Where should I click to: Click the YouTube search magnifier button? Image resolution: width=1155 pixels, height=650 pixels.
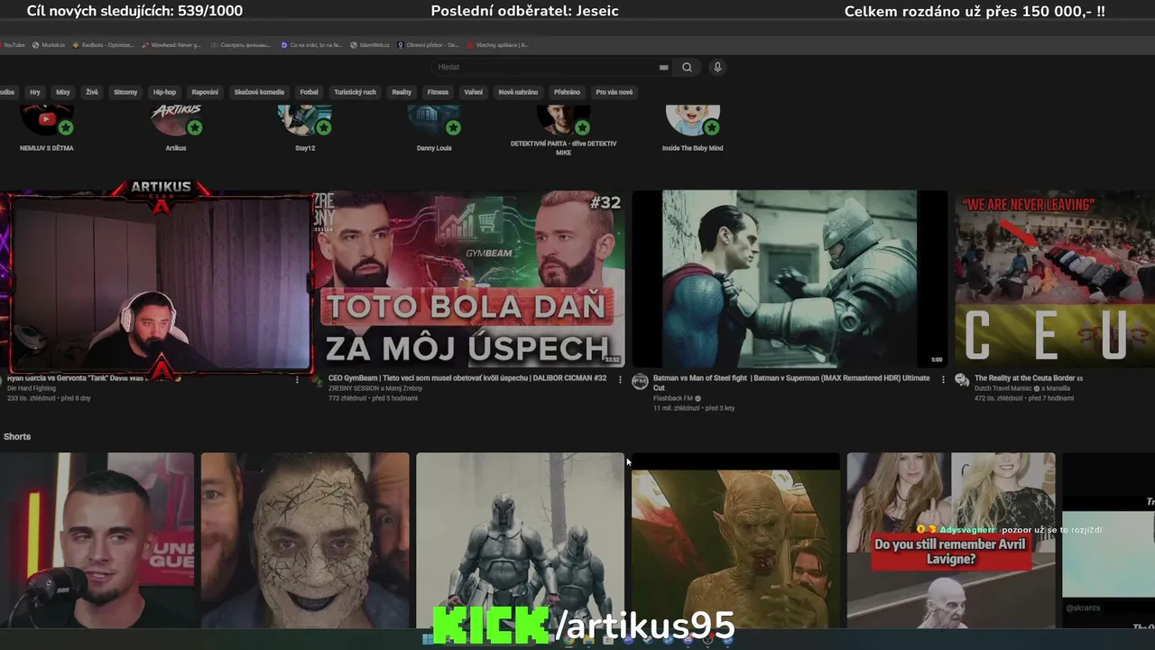pos(687,67)
